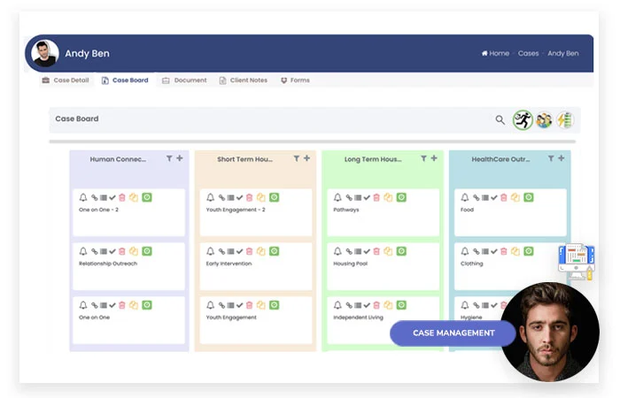Delete the Food card
Viewport: 620px width, 398px height.
tap(504, 197)
